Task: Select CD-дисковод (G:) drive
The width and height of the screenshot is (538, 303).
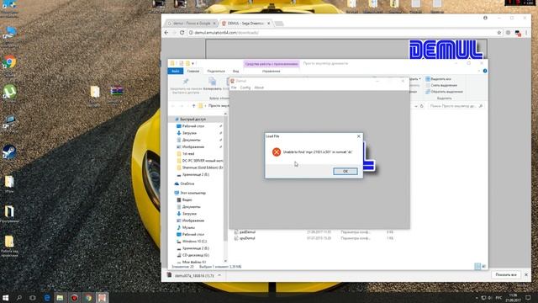Action: tap(196, 255)
